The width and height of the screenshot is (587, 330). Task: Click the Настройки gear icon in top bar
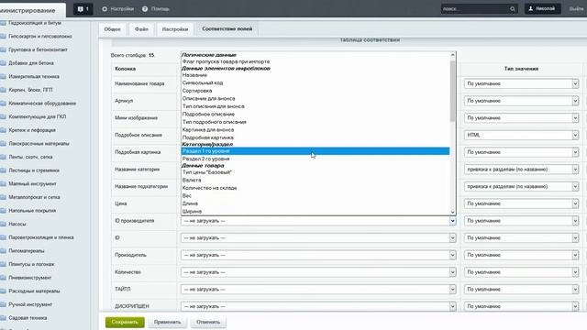pyautogui.click(x=105, y=9)
